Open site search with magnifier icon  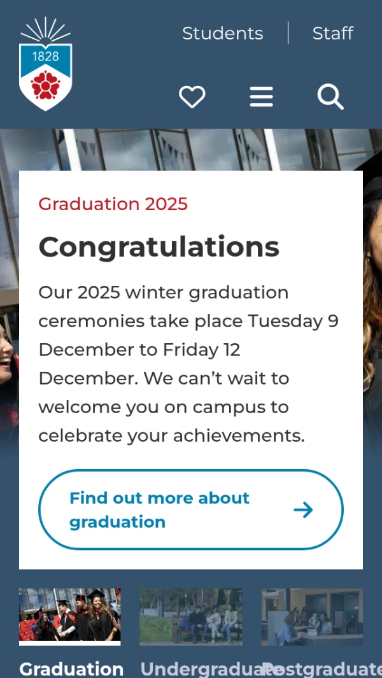pyautogui.click(x=330, y=97)
